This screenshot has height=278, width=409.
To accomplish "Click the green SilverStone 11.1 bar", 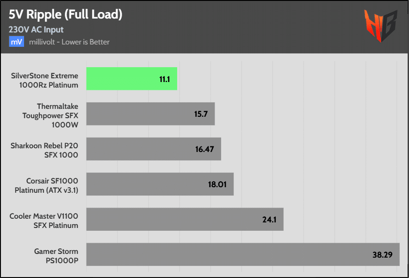I will [x=132, y=79].
